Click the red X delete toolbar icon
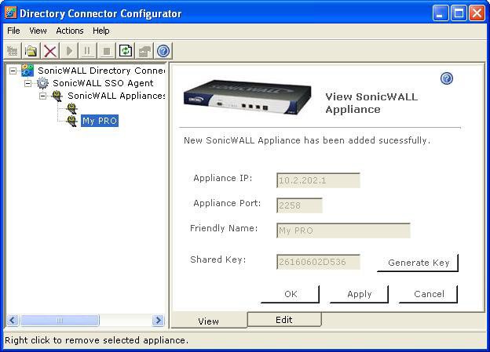The image size is (490, 352). click(50, 51)
